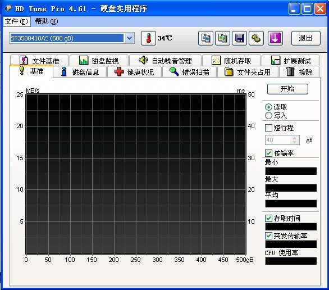Open options with the gears icon
The width and height of the screenshot is (329, 290).
click(x=256, y=38)
